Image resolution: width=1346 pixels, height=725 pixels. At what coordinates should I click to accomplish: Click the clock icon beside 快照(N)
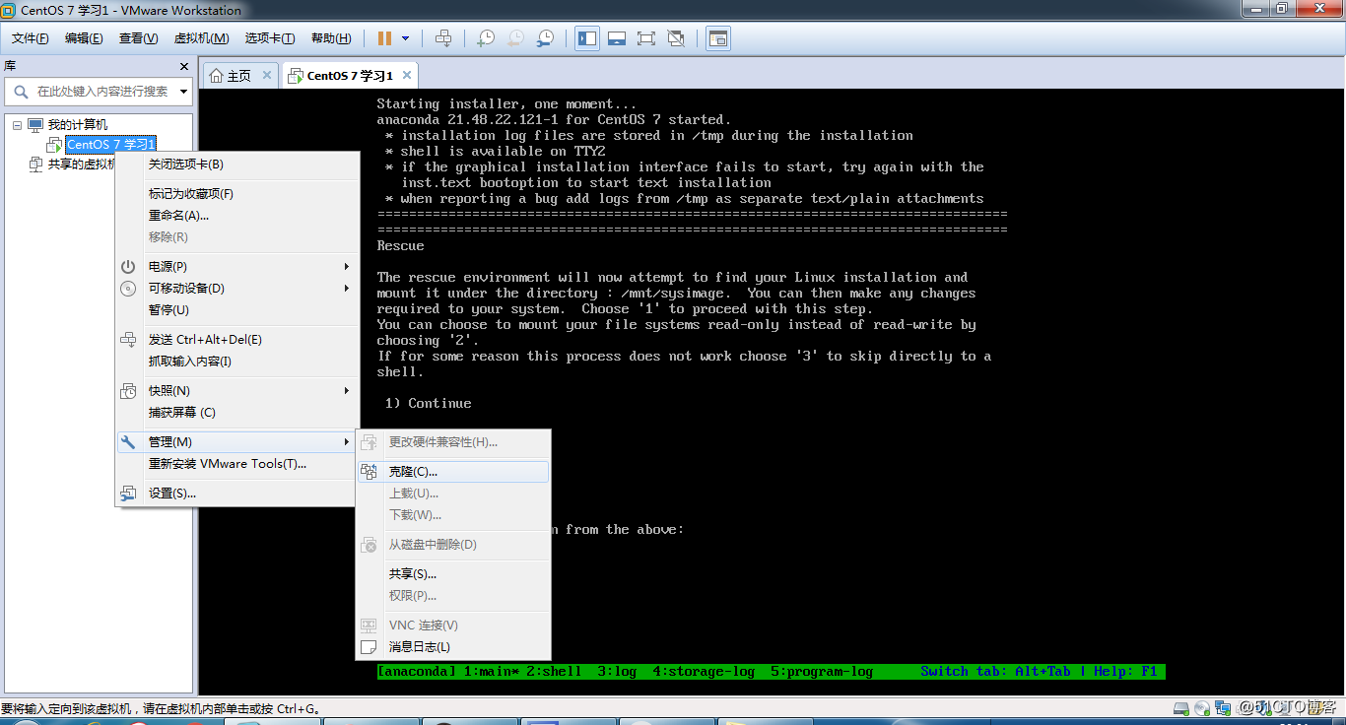[x=128, y=391]
